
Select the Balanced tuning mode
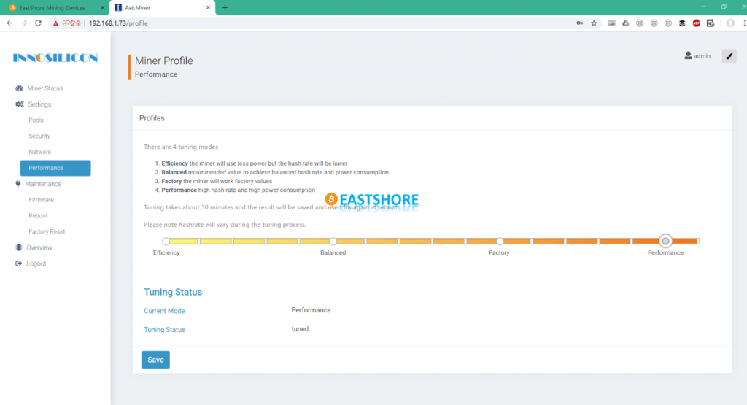click(333, 241)
